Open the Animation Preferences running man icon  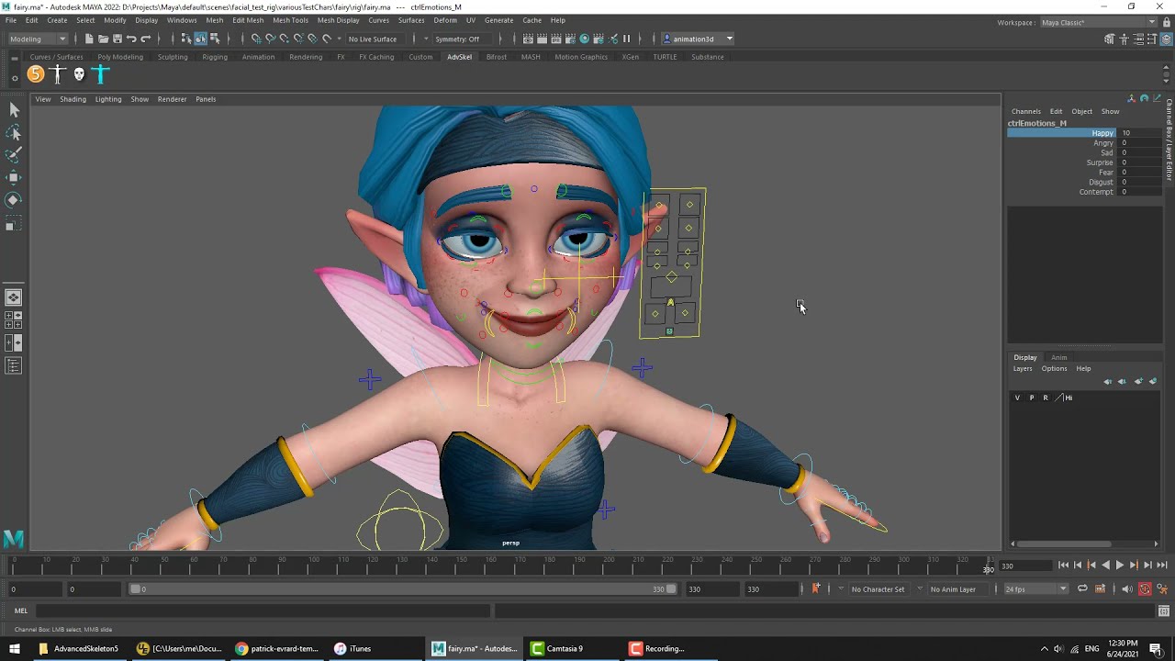pyautogui.click(x=1163, y=588)
